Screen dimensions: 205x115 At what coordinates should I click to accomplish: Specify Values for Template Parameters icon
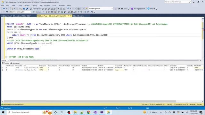point(92,12)
